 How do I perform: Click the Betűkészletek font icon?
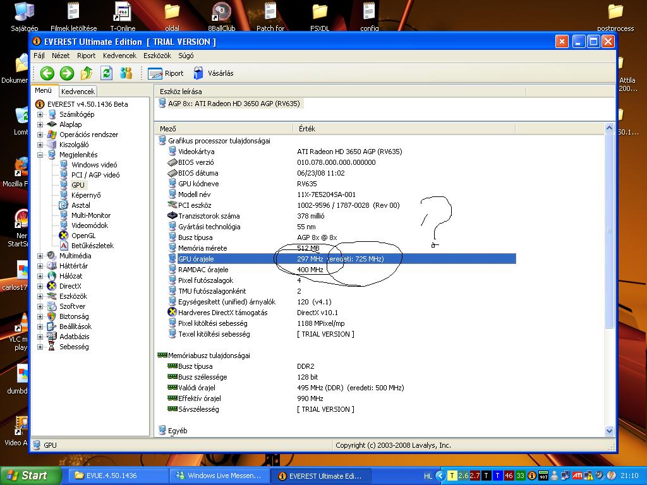click(x=64, y=246)
